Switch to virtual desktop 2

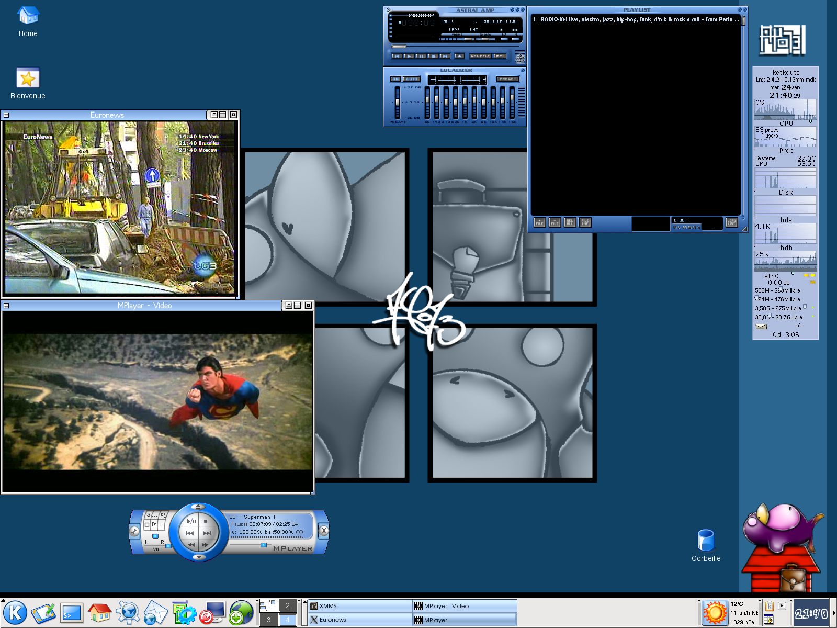tap(287, 605)
